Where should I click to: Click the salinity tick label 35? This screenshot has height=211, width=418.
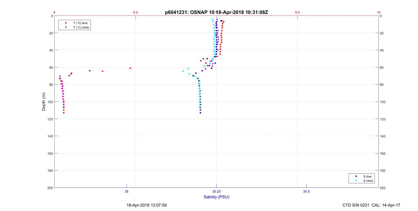point(126,191)
